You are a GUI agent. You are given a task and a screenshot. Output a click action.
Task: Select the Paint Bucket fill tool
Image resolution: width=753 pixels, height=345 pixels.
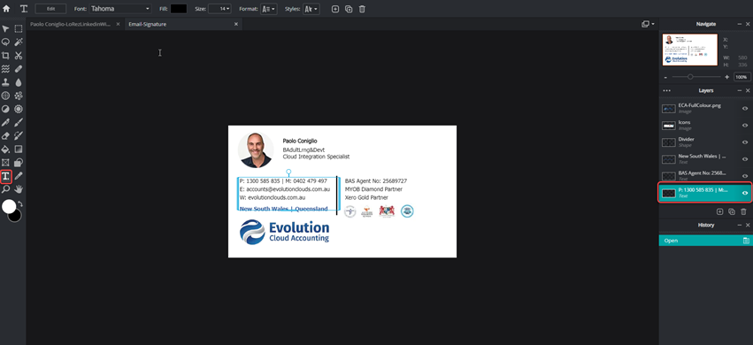pyautogui.click(x=6, y=149)
